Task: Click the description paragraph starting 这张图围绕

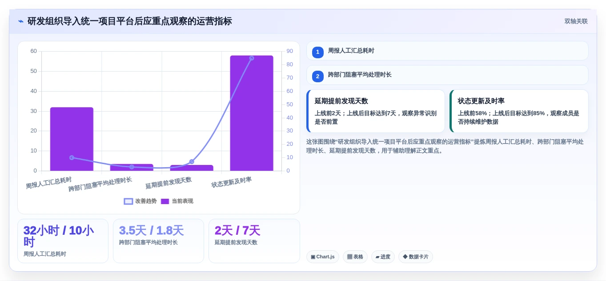Action: tap(445, 146)
